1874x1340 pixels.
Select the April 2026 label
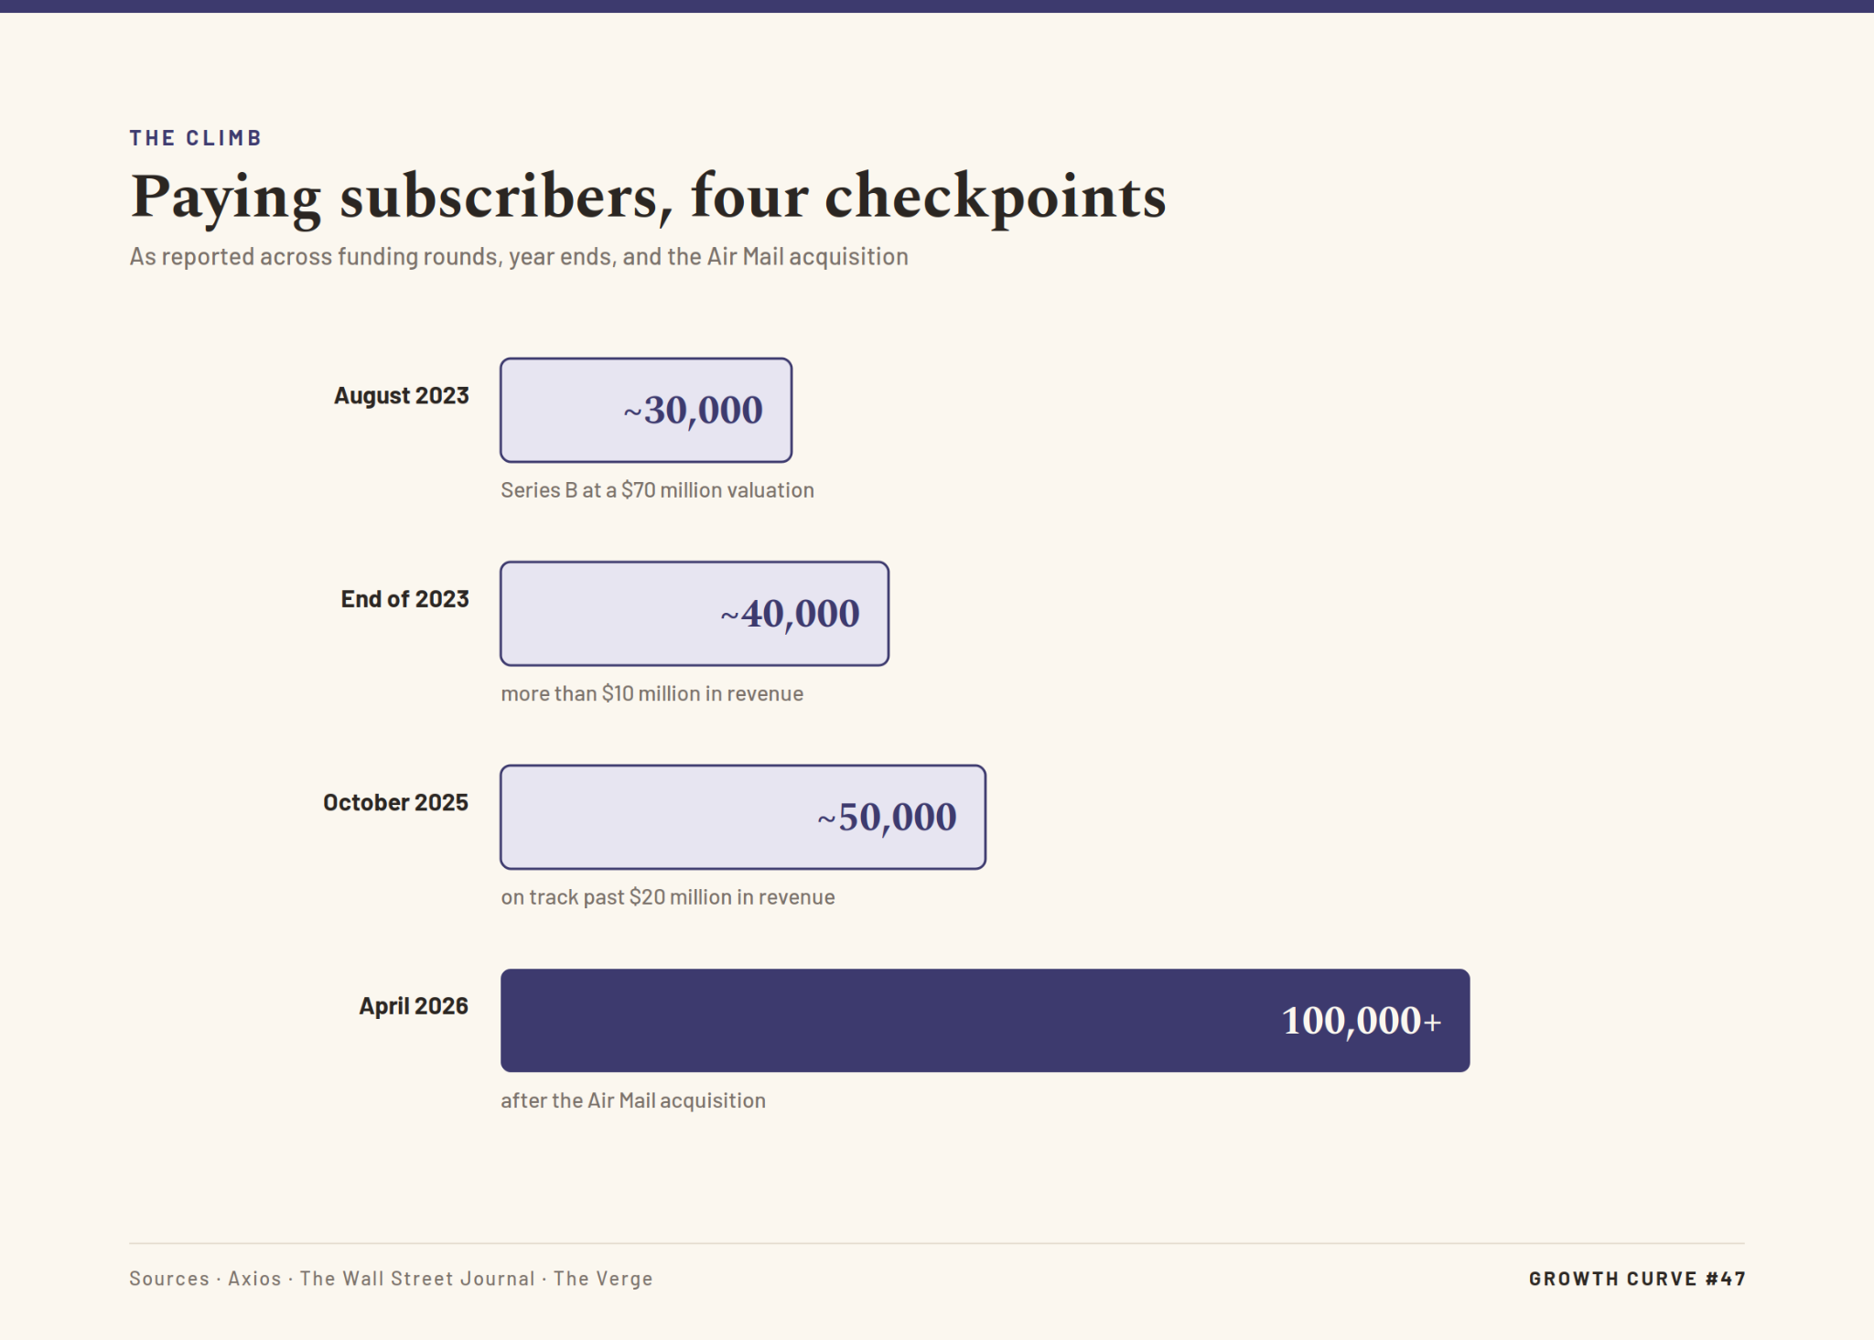pyautogui.click(x=414, y=1006)
